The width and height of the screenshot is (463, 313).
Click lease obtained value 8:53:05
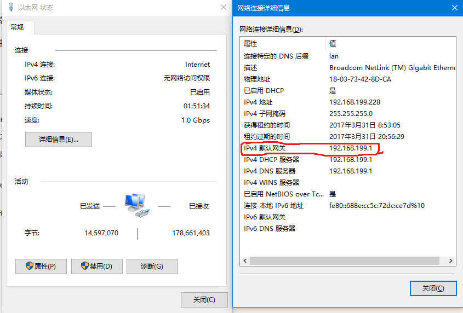tap(365, 125)
